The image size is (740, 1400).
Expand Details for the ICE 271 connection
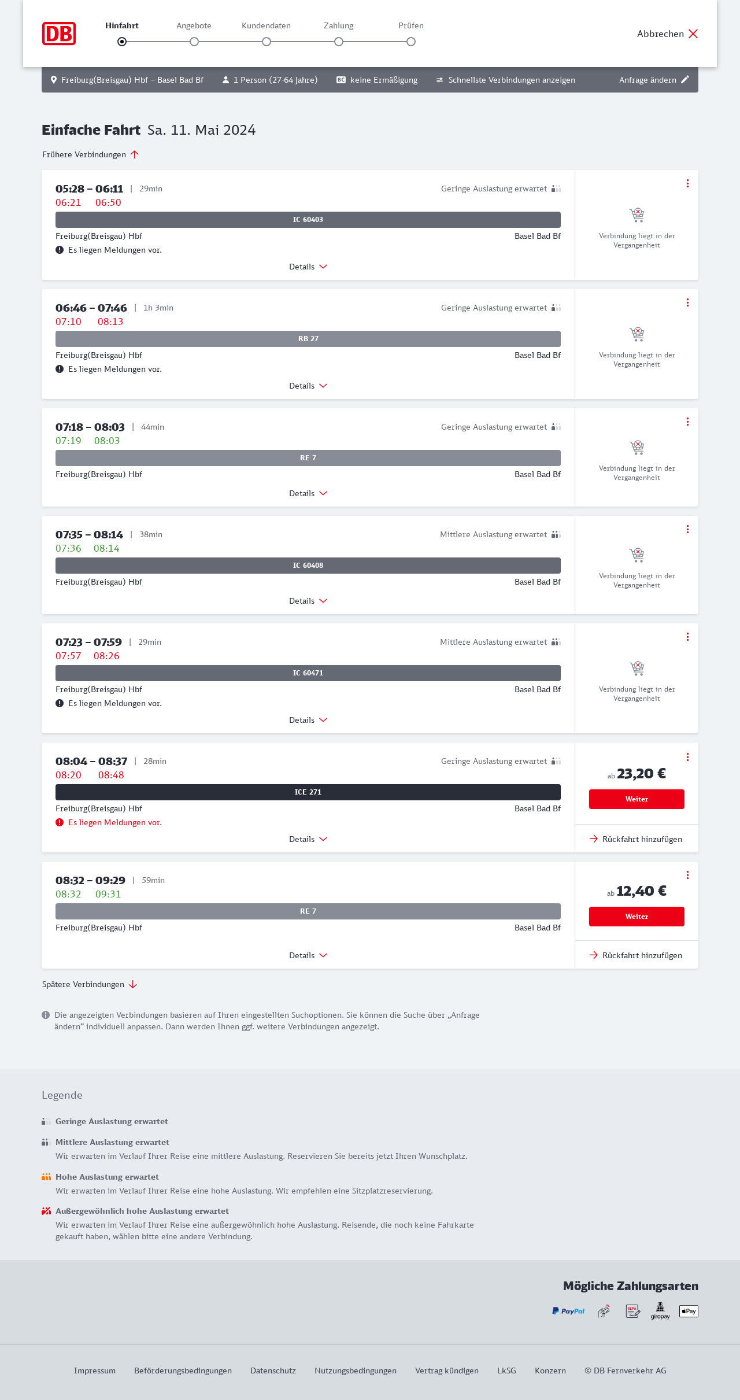308,839
